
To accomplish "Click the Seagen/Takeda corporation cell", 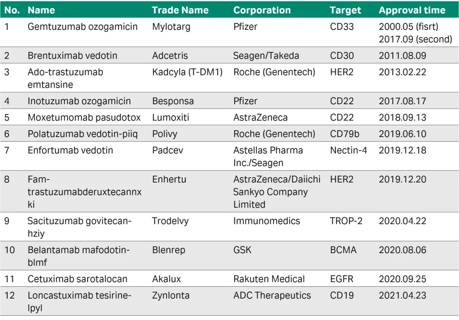I will coord(266,56).
